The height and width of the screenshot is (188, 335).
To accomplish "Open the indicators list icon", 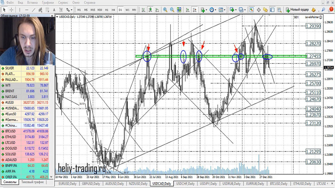I will [x=203, y=10].
